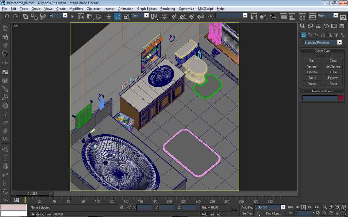Screen dimensions: 348x217
Task: Open the Layer Manager icon
Action: [273, 16]
